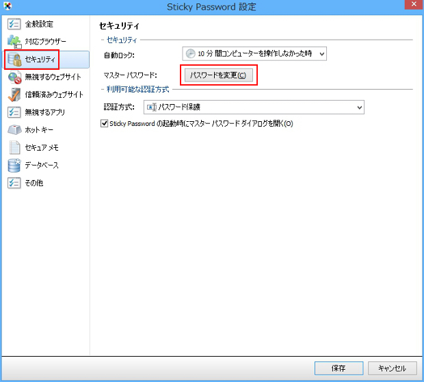Click the 対応ブラウザー puzzle piece icon
Viewport: 424px width, 382px height.
[14, 42]
